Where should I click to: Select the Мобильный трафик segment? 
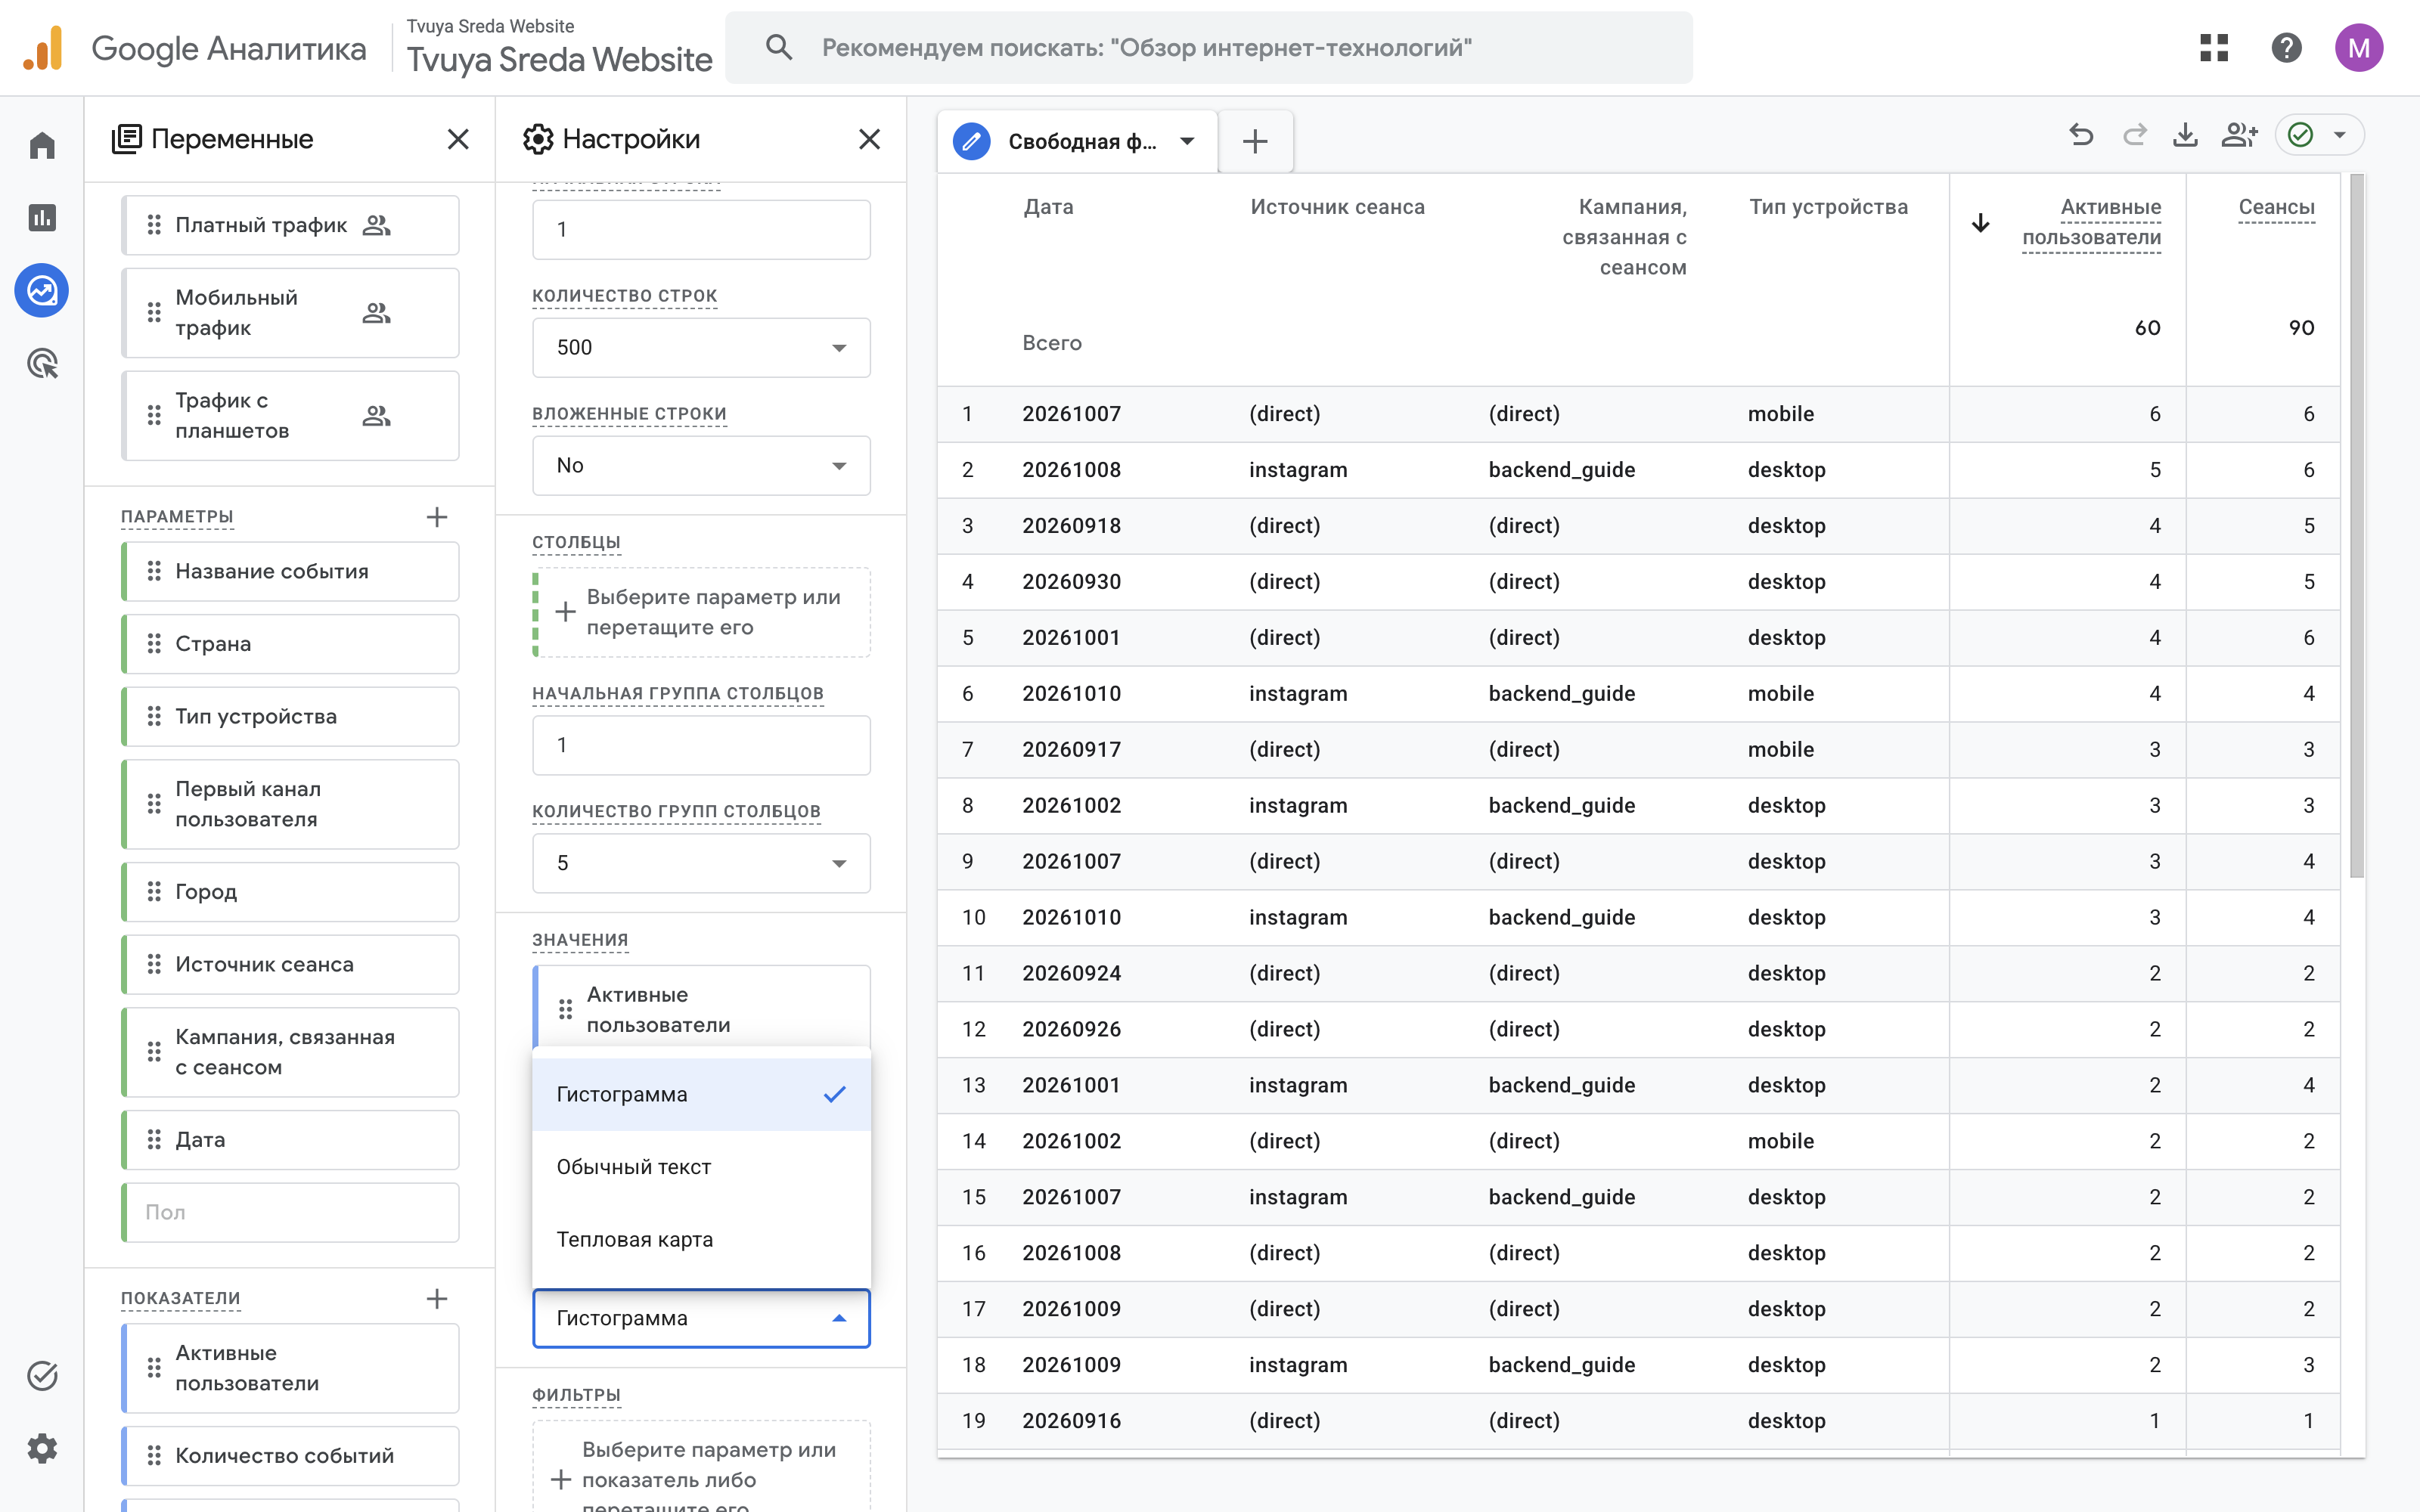(x=290, y=313)
